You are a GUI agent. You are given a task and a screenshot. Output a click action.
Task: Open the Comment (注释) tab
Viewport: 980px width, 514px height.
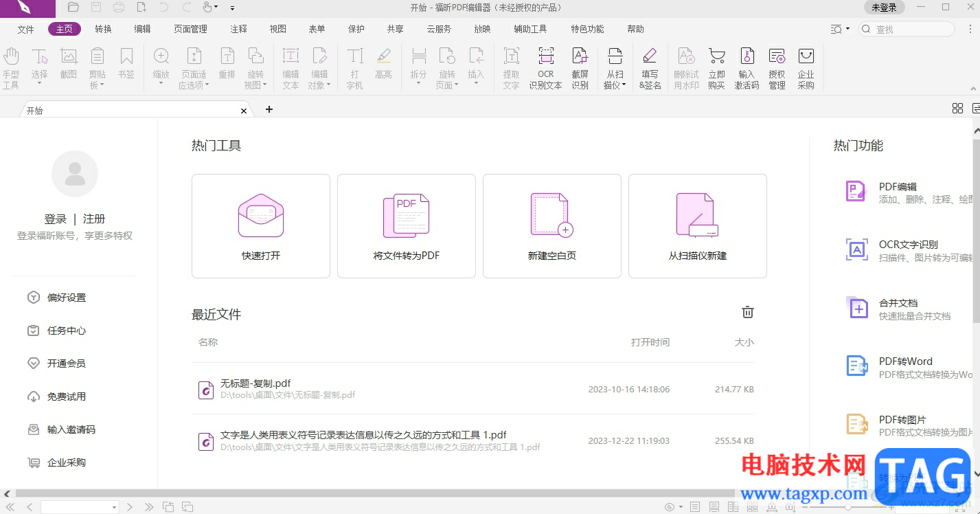click(238, 29)
